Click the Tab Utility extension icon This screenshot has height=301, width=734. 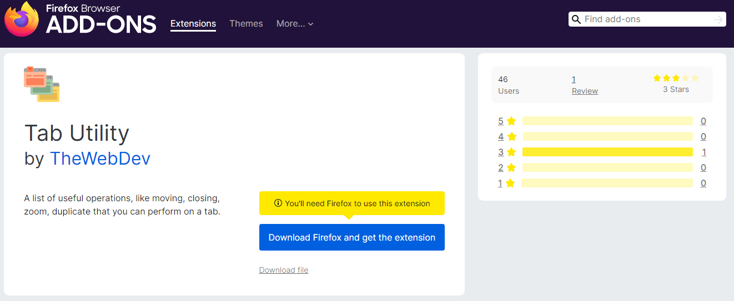[42, 84]
